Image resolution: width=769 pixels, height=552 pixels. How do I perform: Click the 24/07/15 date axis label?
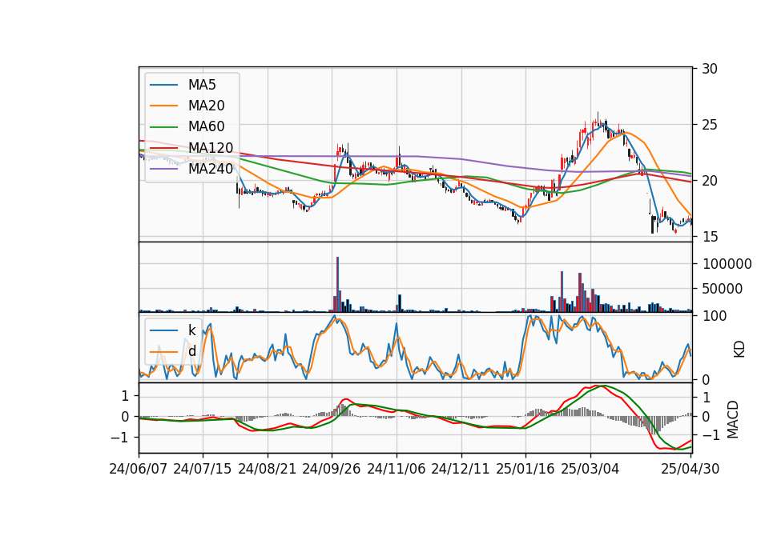coord(203,469)
